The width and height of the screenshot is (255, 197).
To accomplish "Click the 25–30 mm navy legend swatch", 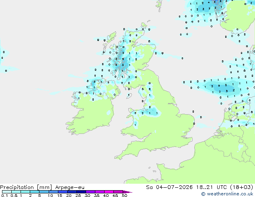I will click(81, 192).
